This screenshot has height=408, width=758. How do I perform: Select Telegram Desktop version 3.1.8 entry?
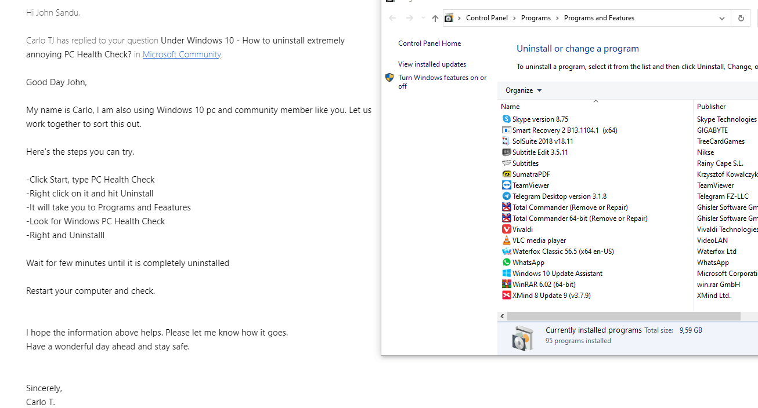560,196
